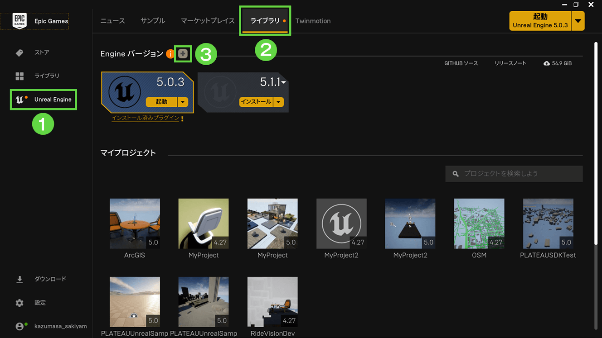602x338 pixels.
Task: Click the ストア sidebar label
Action: point(42,52)
